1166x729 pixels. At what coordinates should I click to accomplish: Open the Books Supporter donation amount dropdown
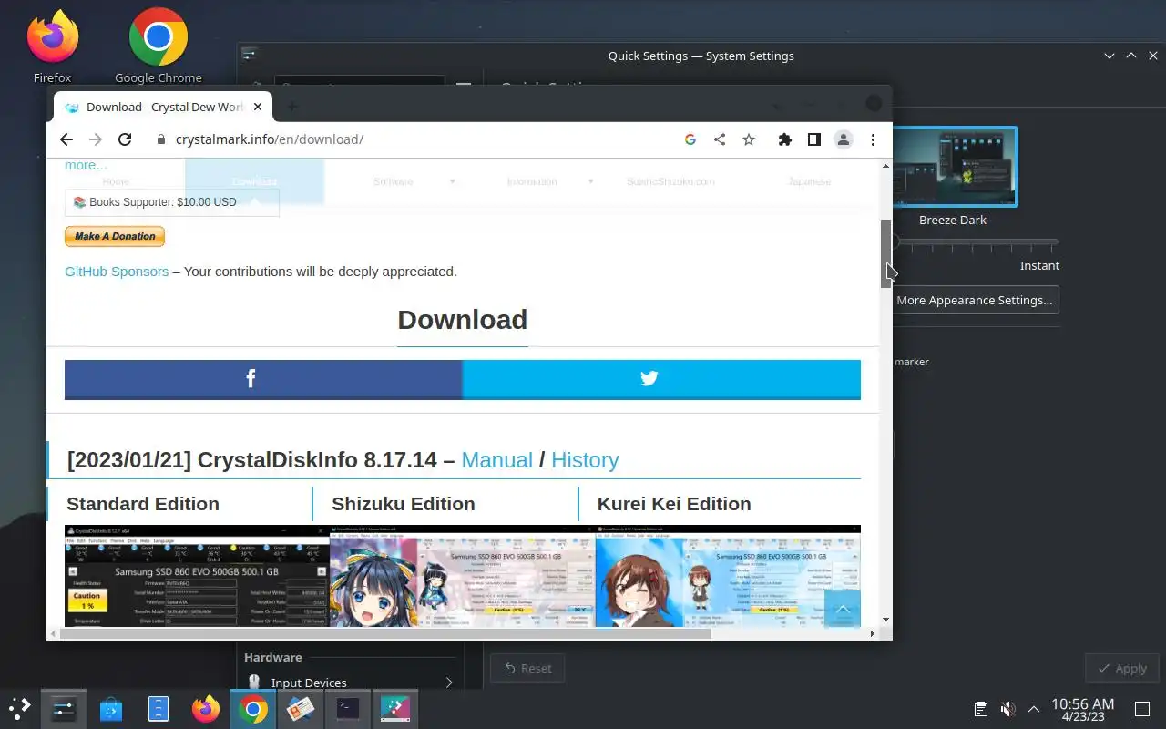172,202
